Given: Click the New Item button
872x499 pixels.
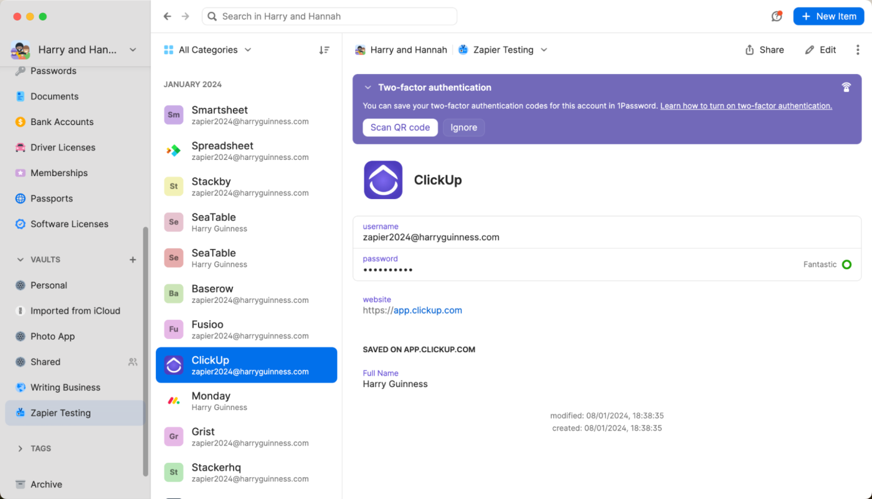Looking at the screenshot, I should 828,16.
